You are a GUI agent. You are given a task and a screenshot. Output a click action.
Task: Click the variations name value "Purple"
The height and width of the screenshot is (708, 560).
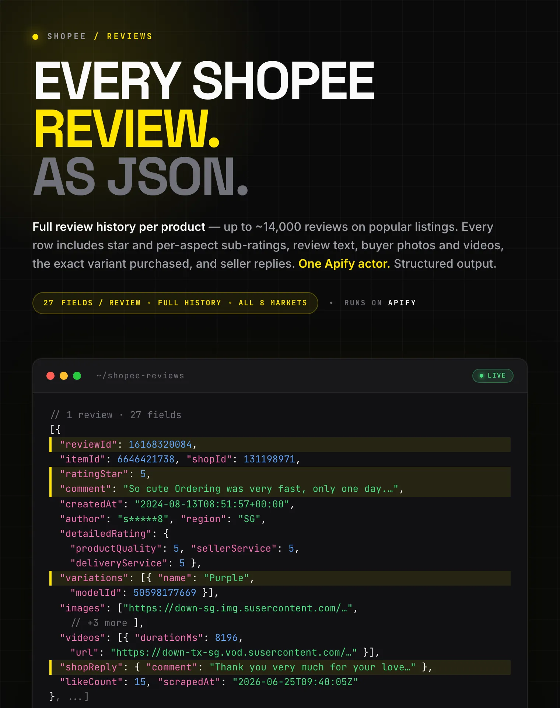point(227,578)
